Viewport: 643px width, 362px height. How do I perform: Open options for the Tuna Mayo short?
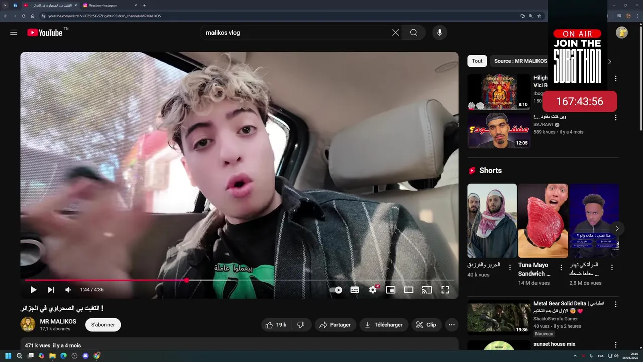(561, 268)
